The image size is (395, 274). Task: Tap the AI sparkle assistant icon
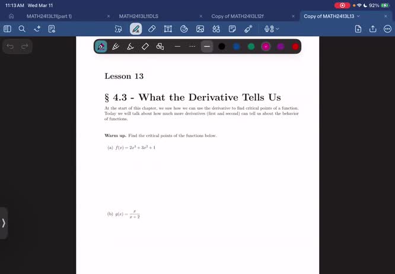point(37,29)
